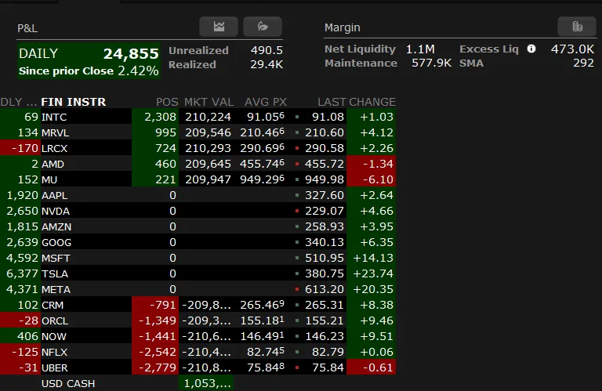Sort by POS column header

(x=167, y=102)
